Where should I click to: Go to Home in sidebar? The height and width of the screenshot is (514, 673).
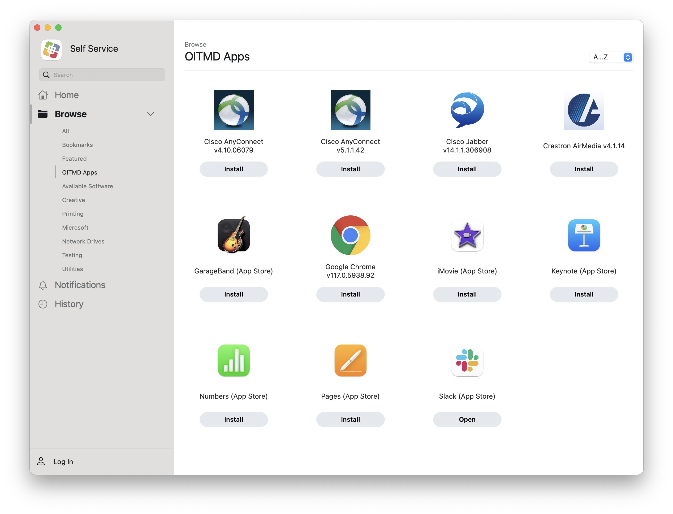[67, 95]
